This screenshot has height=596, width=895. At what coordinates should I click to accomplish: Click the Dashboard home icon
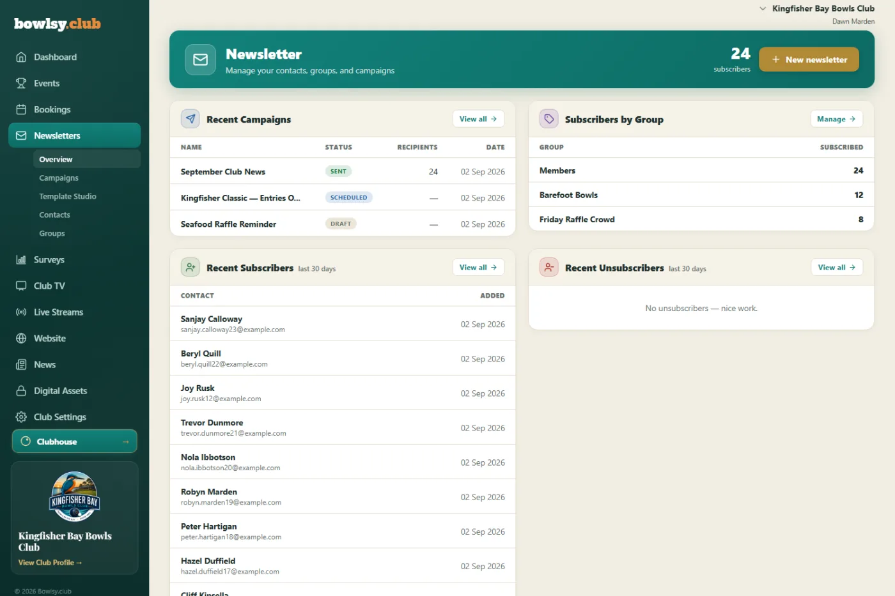21,57
